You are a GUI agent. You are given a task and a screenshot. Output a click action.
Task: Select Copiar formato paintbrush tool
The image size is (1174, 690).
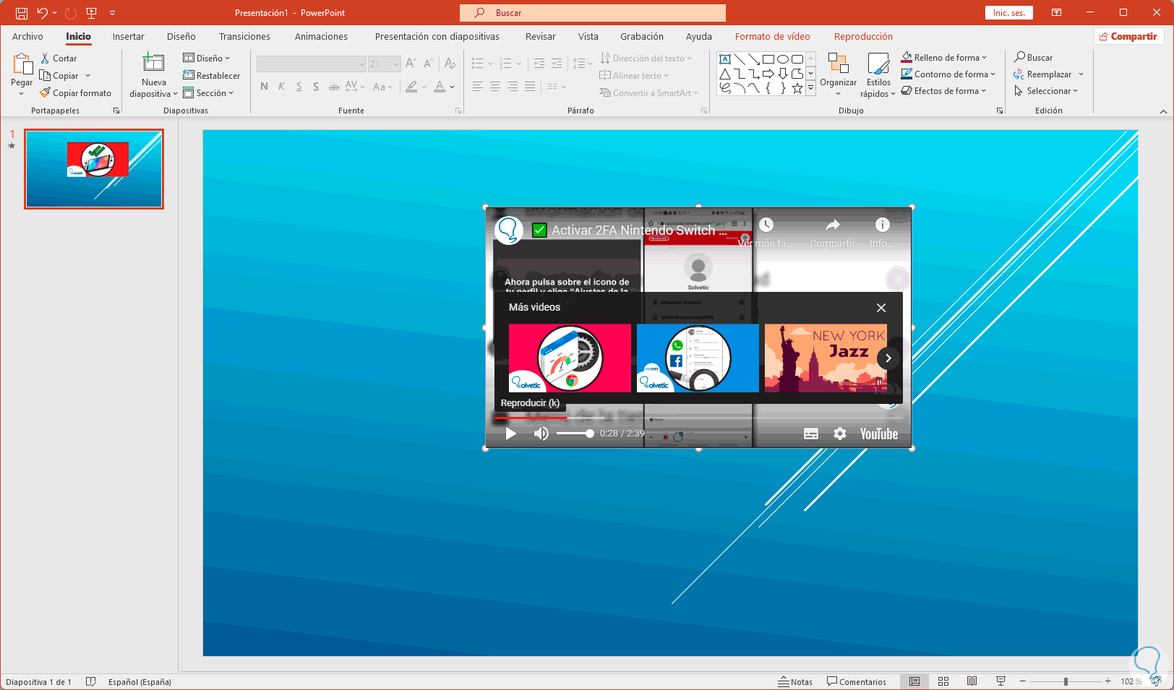point(76,93)
